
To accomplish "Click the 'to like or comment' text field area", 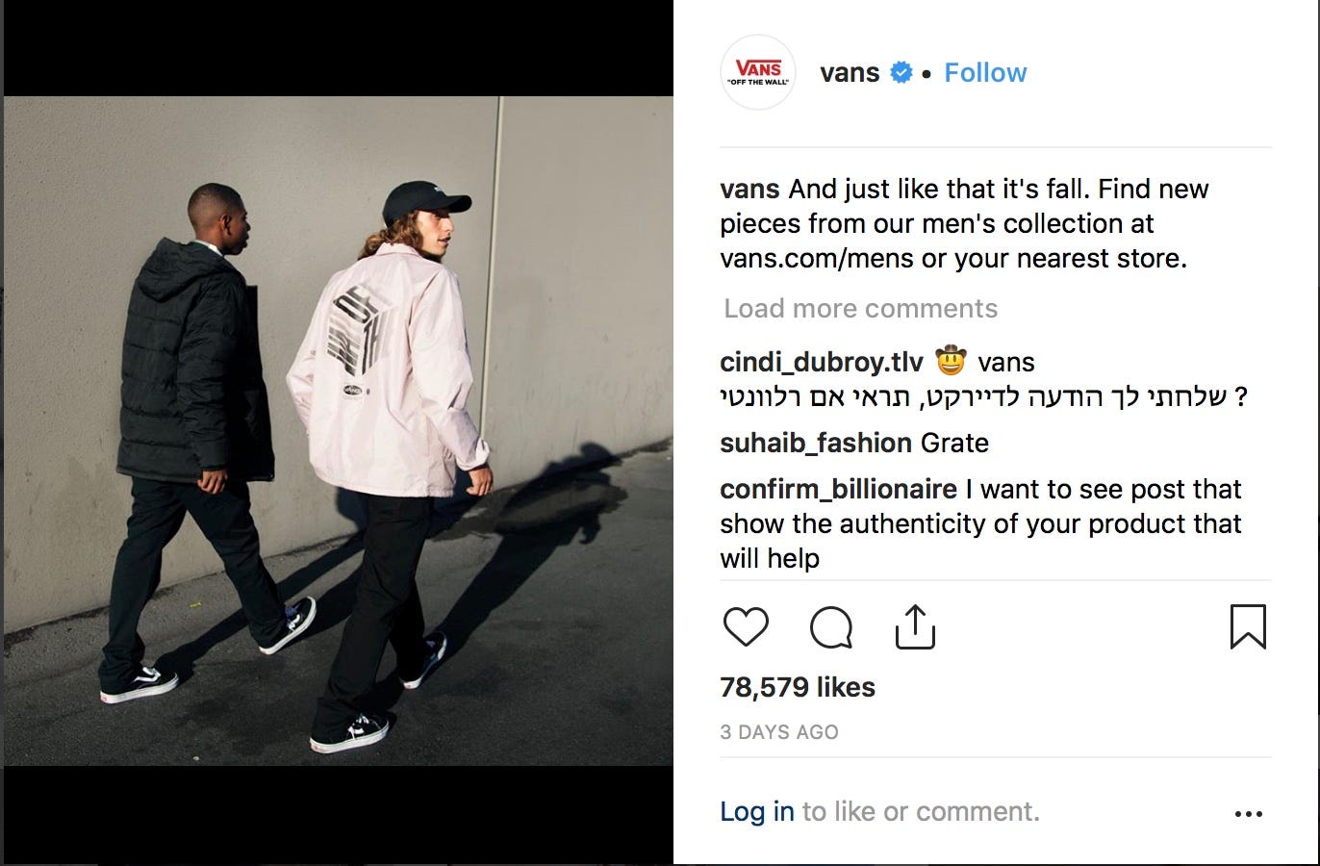I will click(921, 812).
